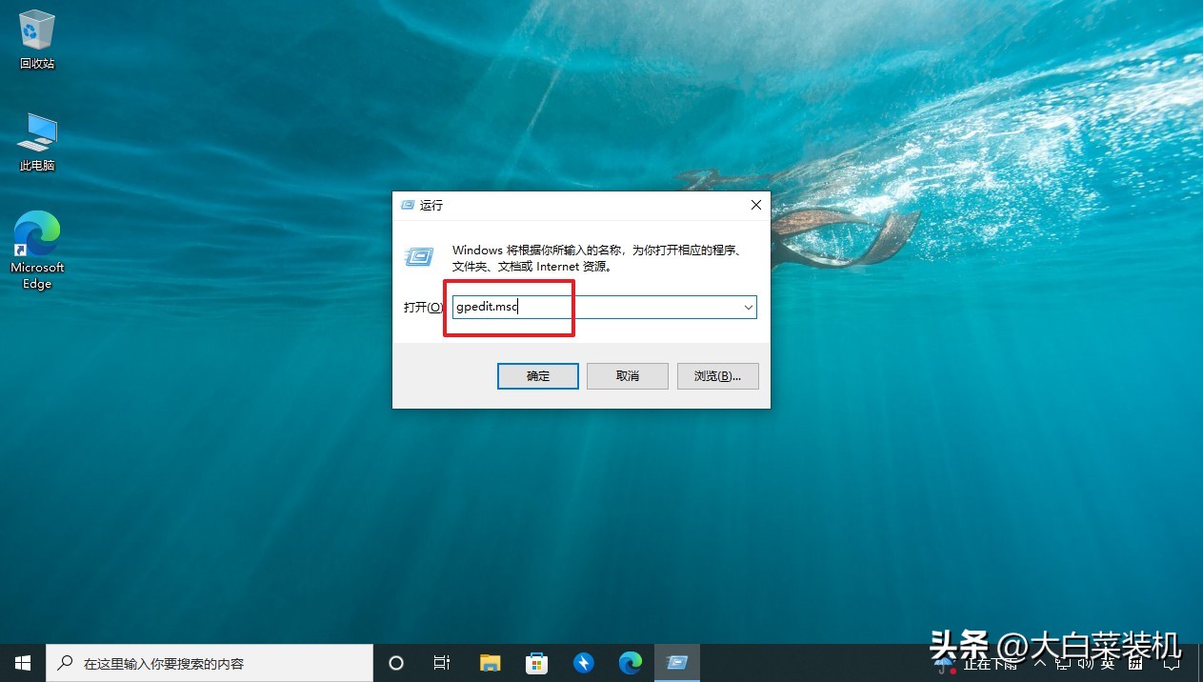Expand the Run history dropdown arrow

[x=749, y=307]
